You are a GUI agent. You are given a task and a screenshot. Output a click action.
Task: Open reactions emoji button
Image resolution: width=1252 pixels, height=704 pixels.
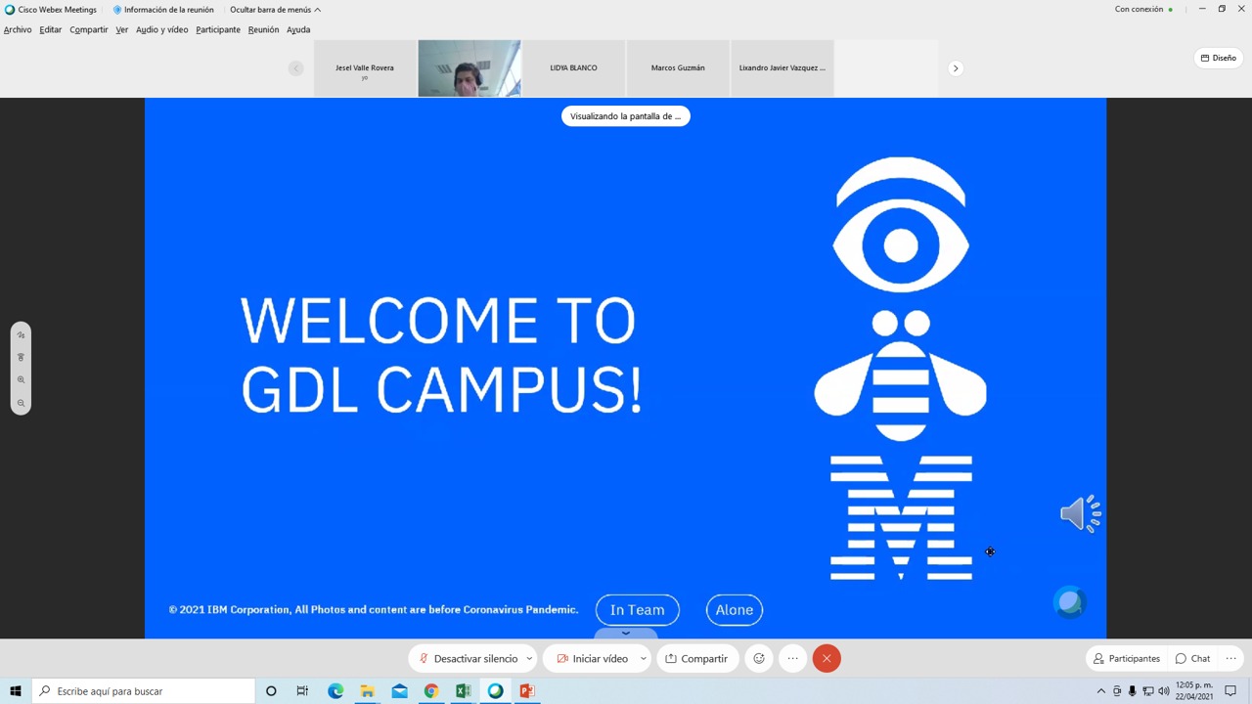point(759,658)
